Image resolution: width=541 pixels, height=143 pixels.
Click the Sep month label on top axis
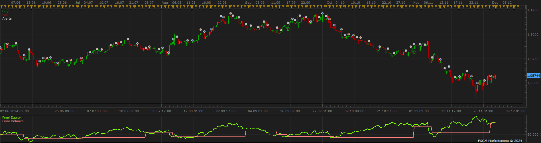248,3
